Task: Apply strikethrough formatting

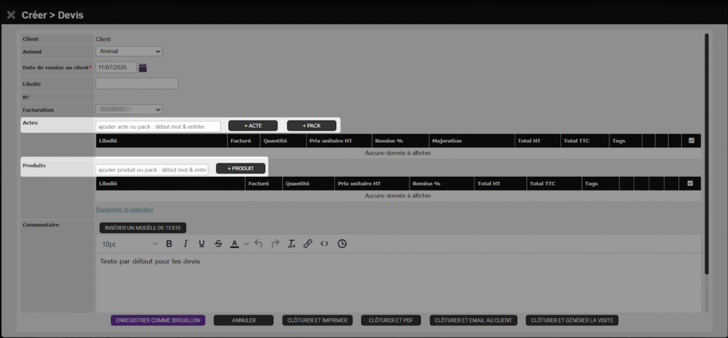Action: tap(218, 244)
